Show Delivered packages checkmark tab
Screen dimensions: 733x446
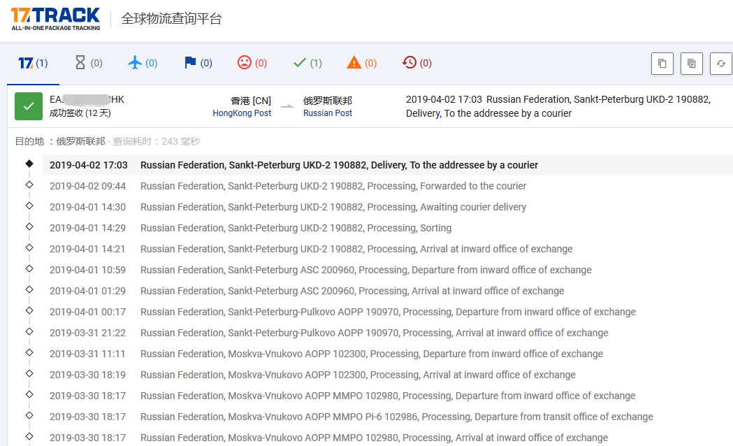coord(307,63)
